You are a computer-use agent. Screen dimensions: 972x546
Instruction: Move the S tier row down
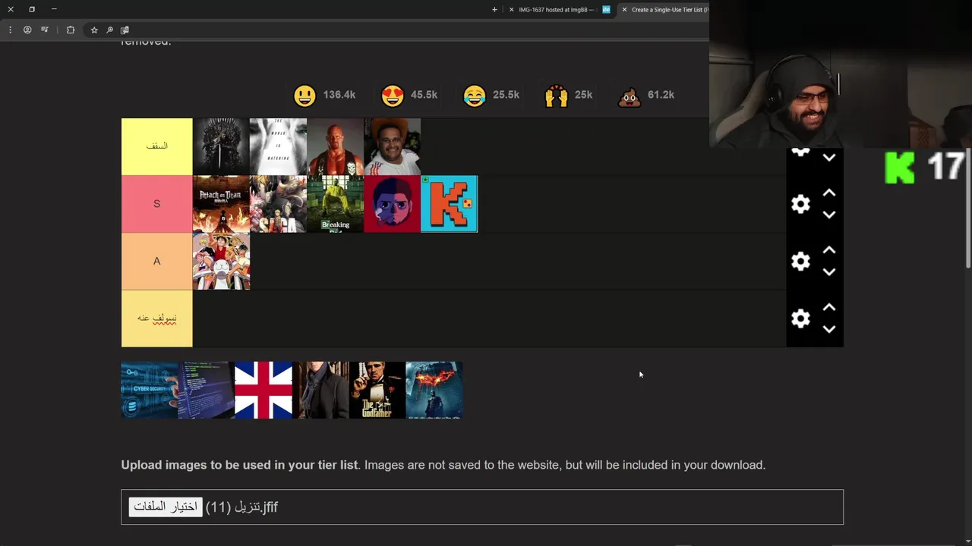pyautogui.click(x=829, y=215)
